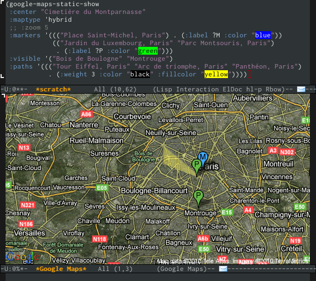
Task: Click the green highlighted color word
Action: pos(148,51)
